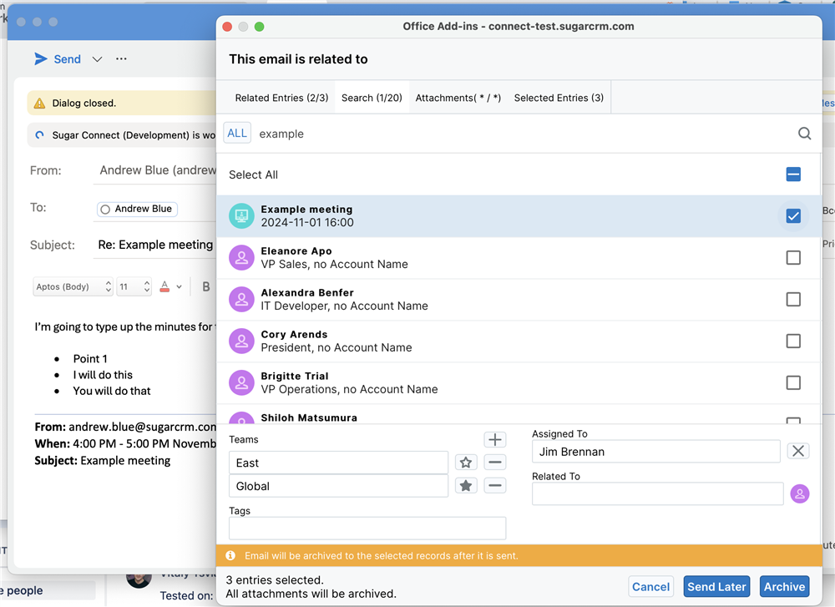Open the Aptos (Body) font dropdown
The width and height of the screenshot is (835, 607).
73,287
